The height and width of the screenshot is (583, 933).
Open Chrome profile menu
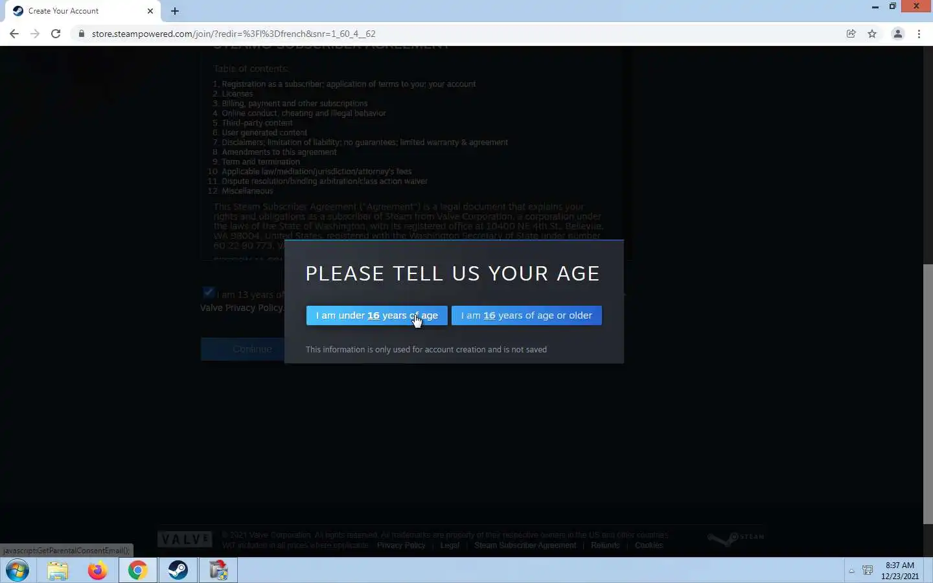coord(898,34)
